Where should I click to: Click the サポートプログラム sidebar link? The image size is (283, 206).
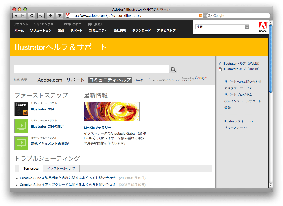click(238, 95)
